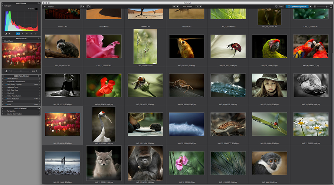This screenshot has width=334, height=185.
Task: Click the help icon for Noise Reduction
Action: point(39,99)
